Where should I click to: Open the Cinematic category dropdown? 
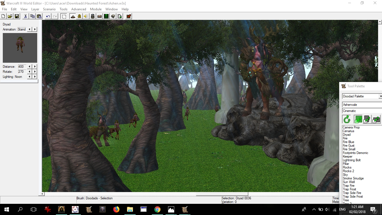(362, 111)
